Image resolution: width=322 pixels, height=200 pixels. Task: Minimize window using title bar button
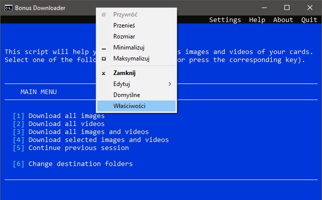coord(264,7)
